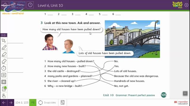190x106 pixels.
Task: Select the highlighter tool
Action: click(4, 54)
